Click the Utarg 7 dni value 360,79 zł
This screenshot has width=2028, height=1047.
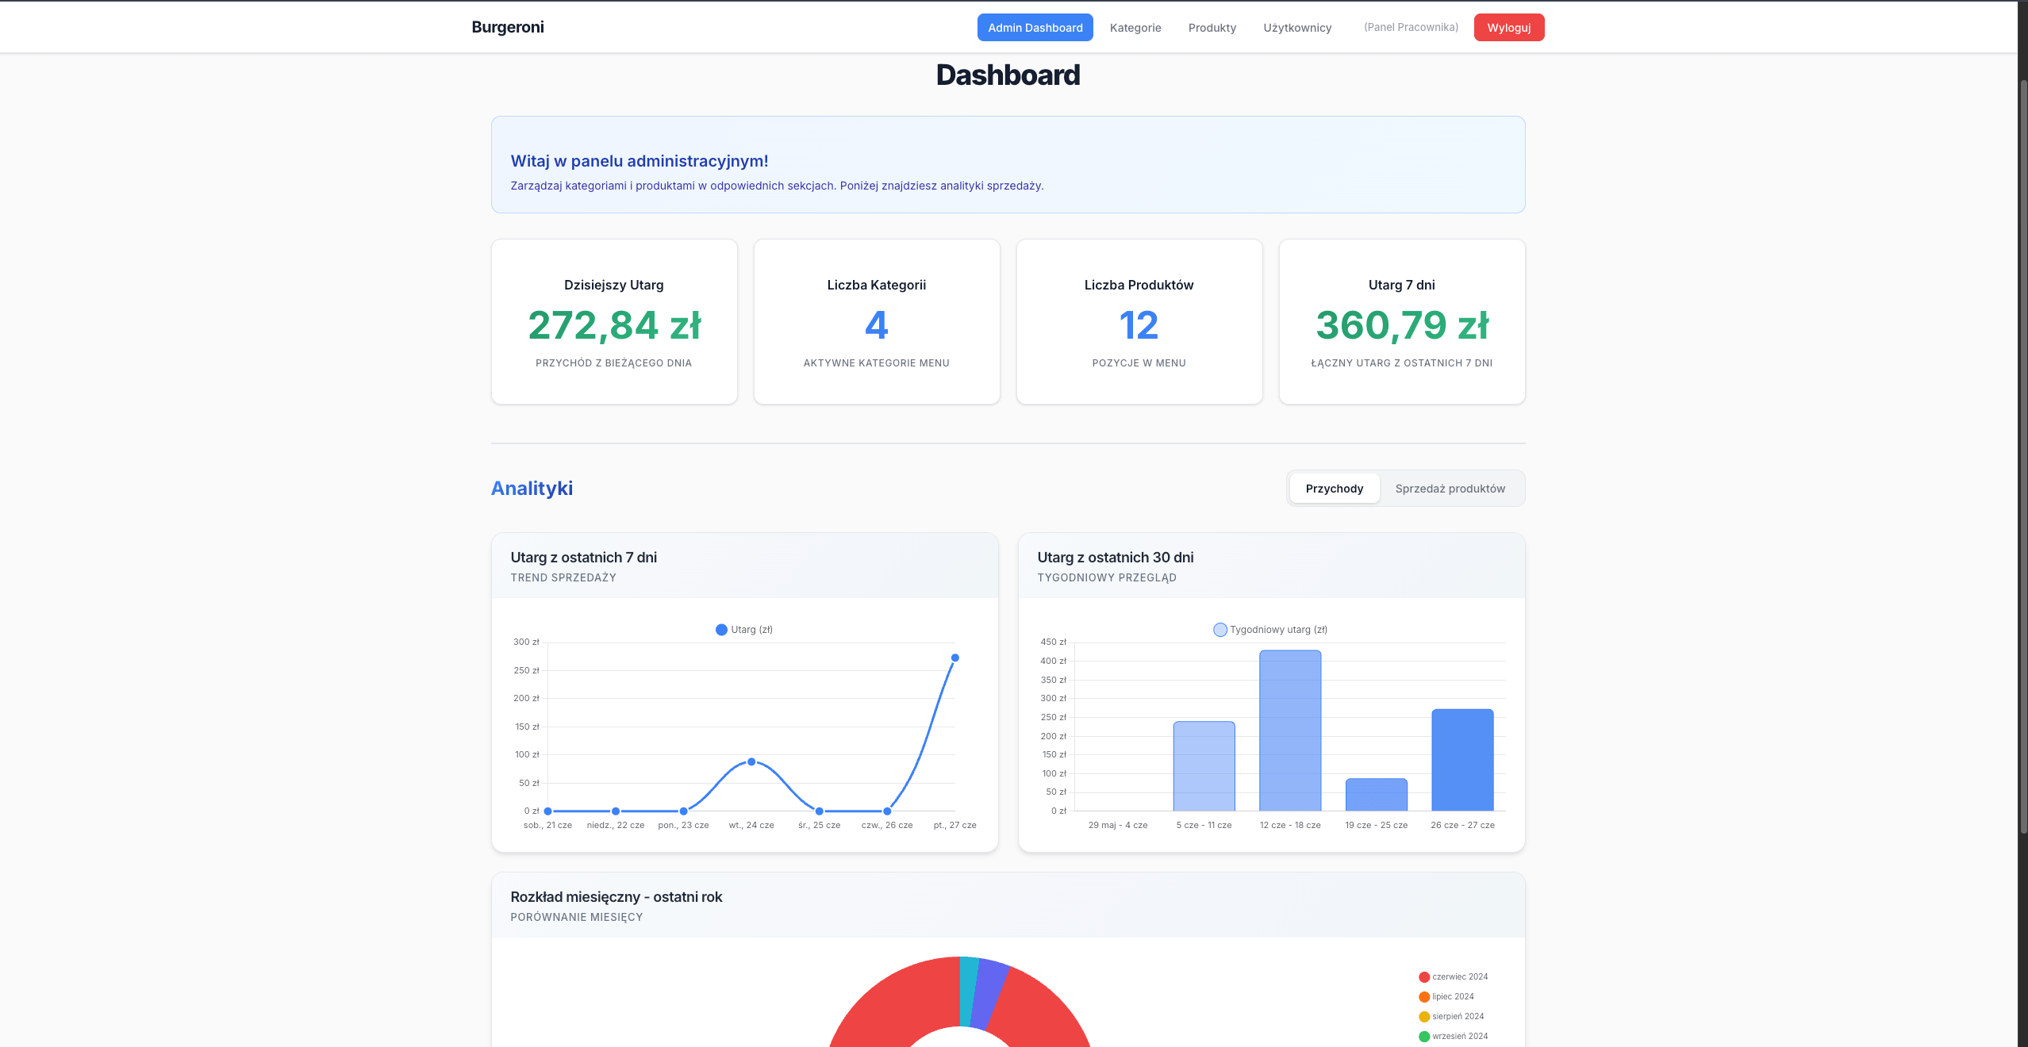[1402, 325]
